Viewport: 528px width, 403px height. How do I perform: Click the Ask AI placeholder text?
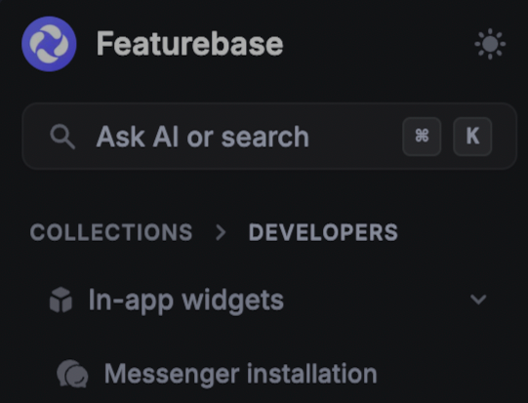(202, 137)
